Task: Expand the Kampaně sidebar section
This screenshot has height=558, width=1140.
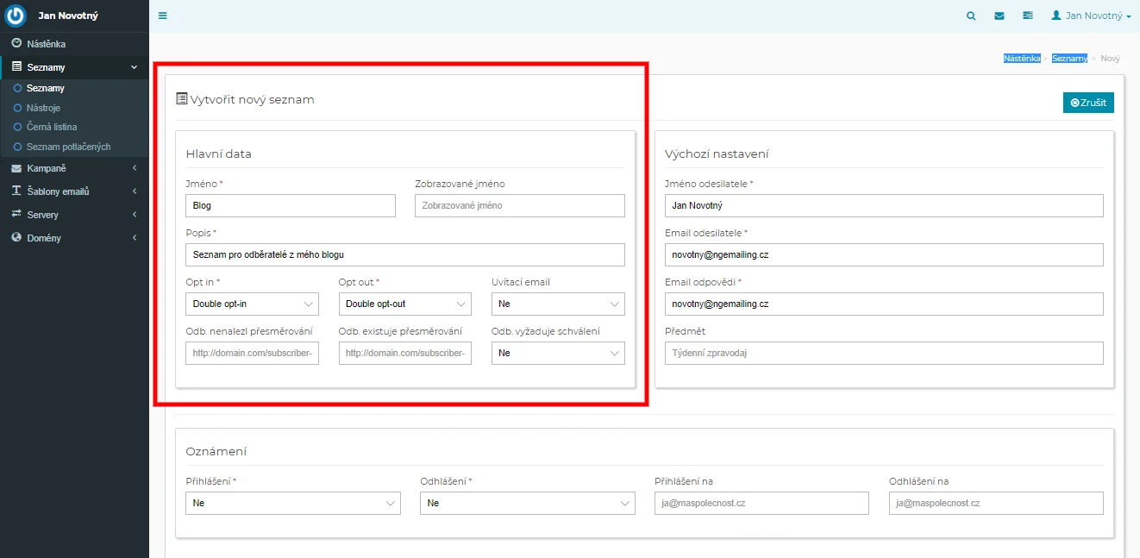Action: point(73,168)
